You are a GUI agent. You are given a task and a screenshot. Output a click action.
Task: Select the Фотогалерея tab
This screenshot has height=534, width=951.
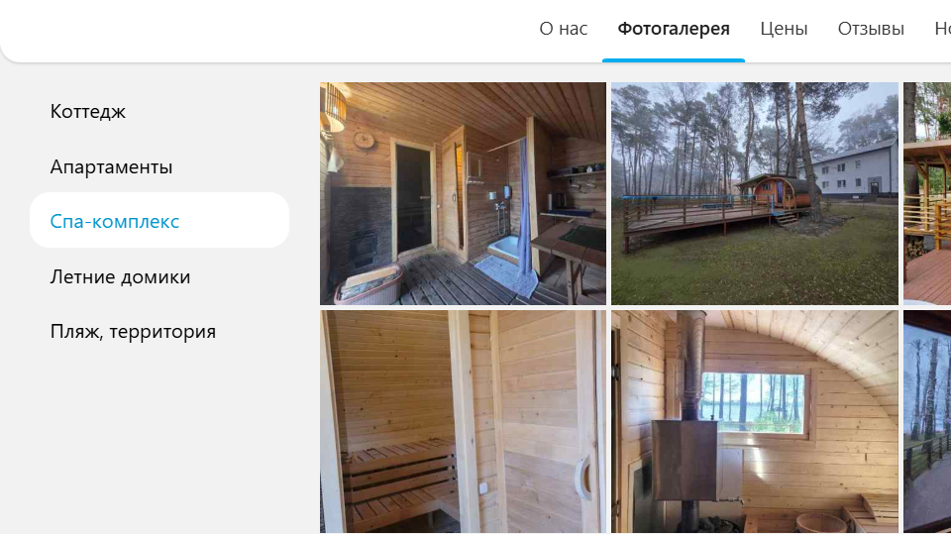pos(674,29)
